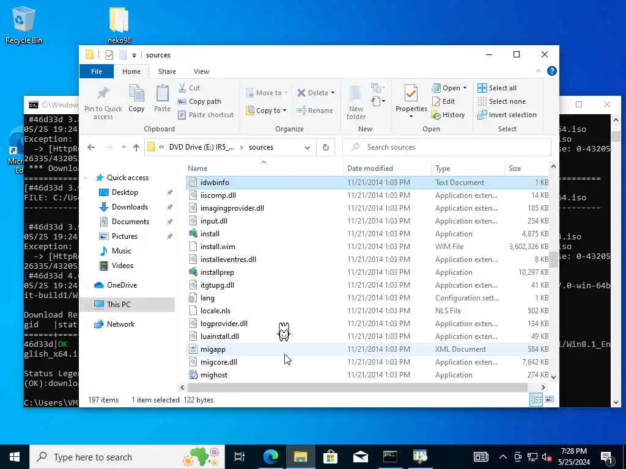The height and width of the screenshot is (469, 626).
Task: Click the Properties checkmark icon
Action: pos(411,93)
